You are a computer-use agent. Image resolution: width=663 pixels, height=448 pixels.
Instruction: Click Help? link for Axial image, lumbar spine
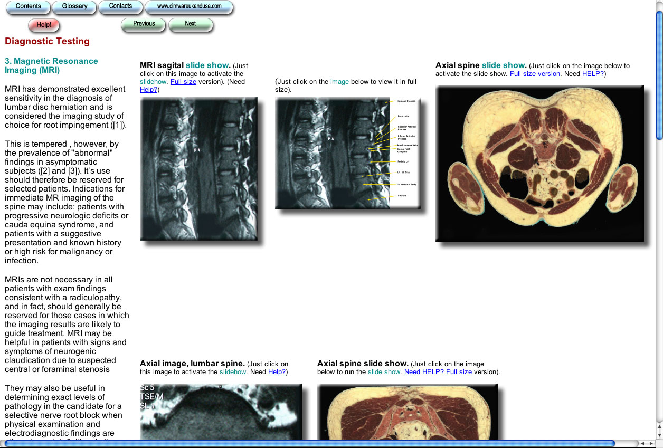tap(277, 372)
